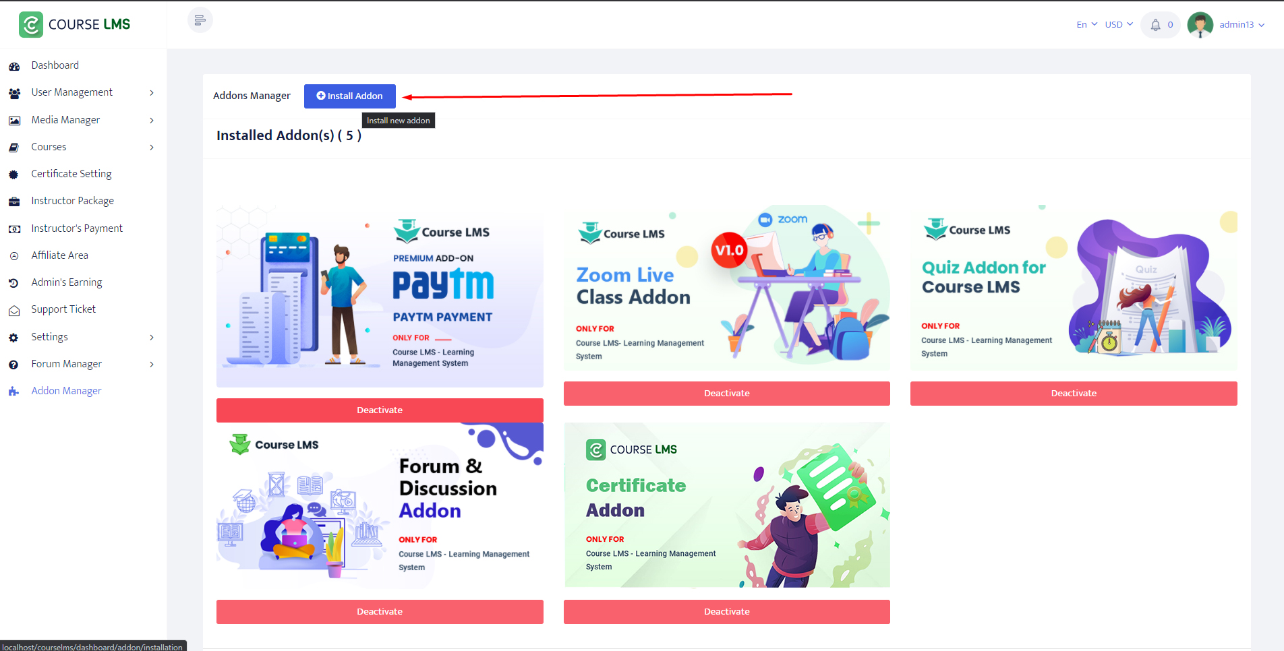Go to Dashboard in the sidebar
The height and width of the screenshot is (651, 1284).
[x=55, y=65]
